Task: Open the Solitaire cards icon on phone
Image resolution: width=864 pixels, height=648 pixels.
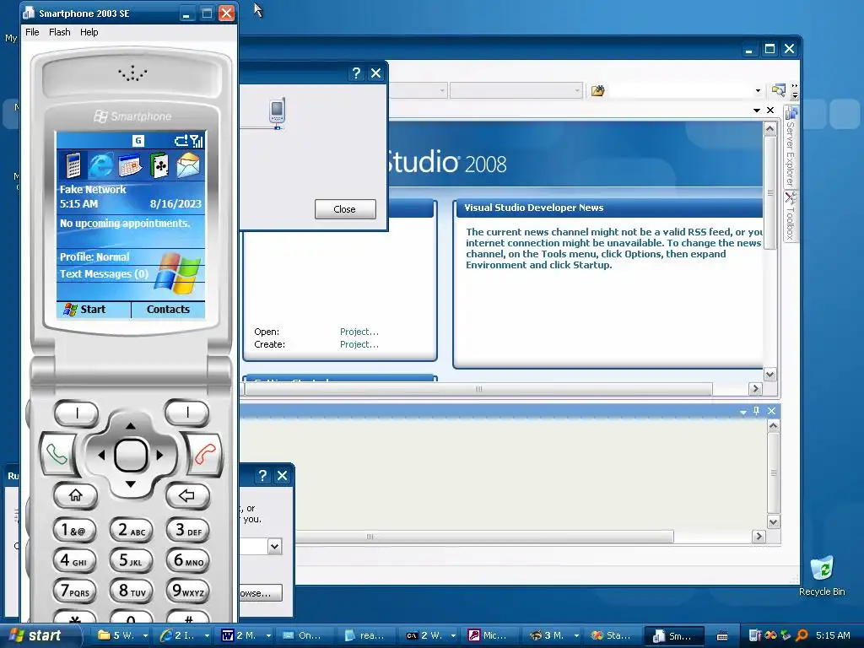Action: point(159,165)
